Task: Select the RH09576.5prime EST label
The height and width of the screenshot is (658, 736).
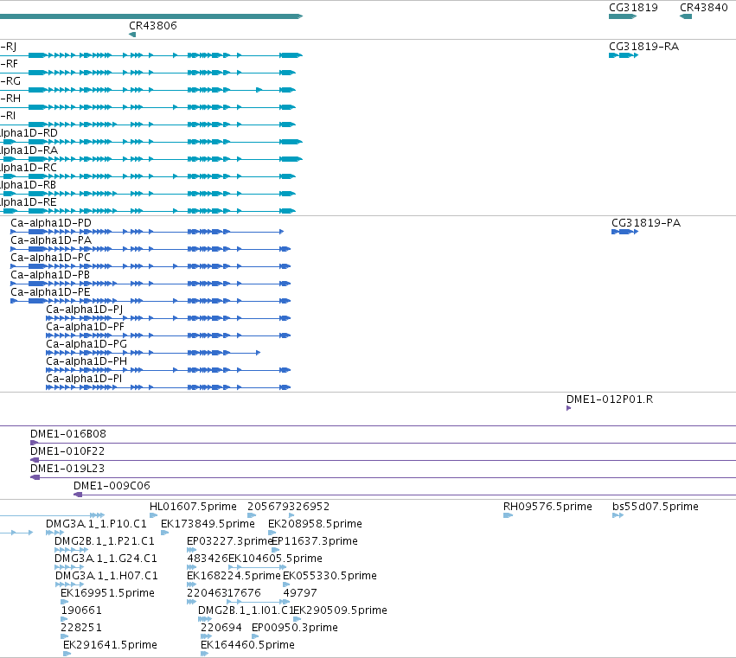Action: pos(547,507)
